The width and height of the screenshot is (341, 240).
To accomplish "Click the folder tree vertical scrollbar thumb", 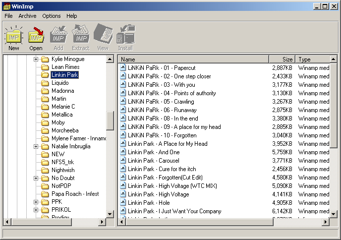I will [x=110, y=120].
